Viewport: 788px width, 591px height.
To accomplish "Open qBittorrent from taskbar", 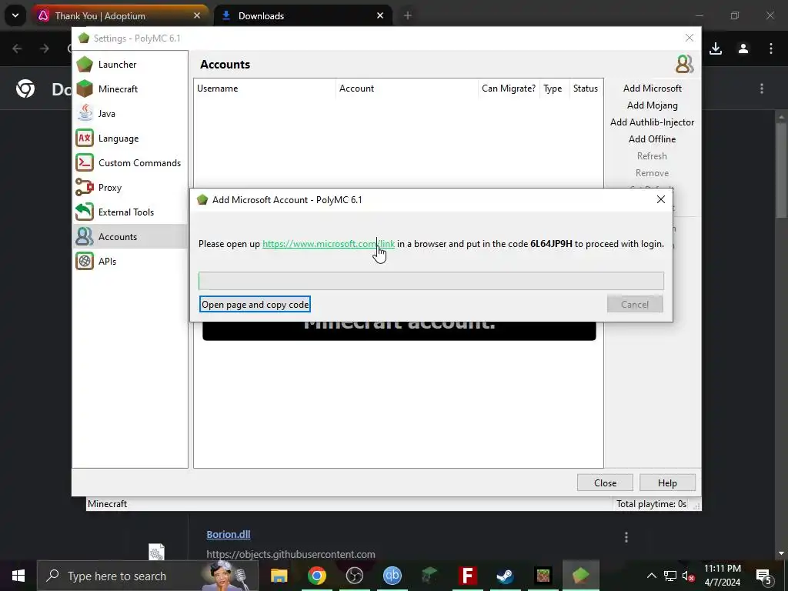I will [392, 576].
